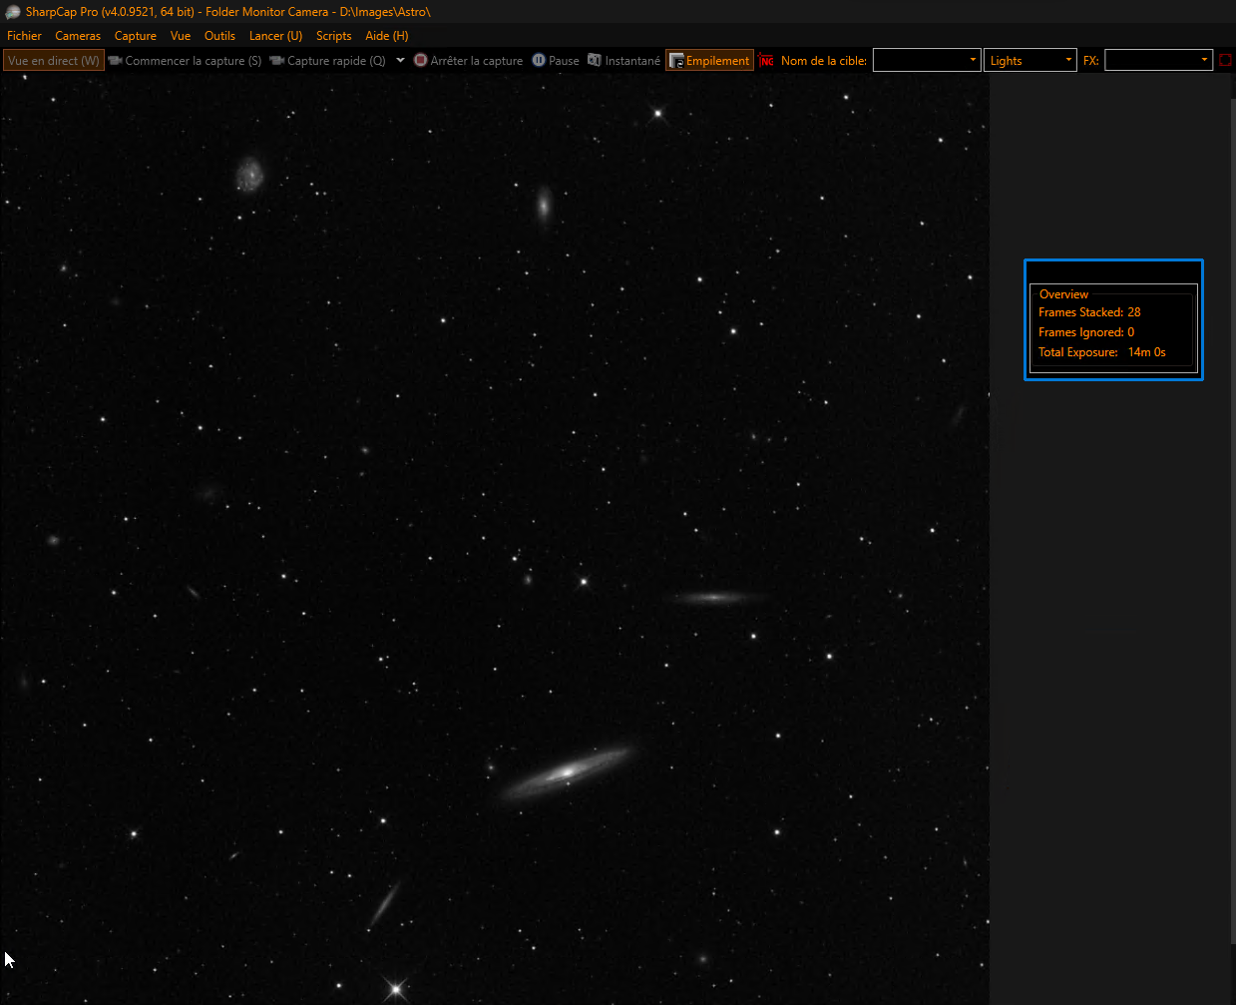Click the Overview group label
The image size is (1236, 1005).
coord(1063,294)
